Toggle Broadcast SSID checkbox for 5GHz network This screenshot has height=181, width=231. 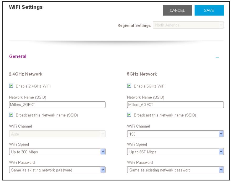coord(129,115)
